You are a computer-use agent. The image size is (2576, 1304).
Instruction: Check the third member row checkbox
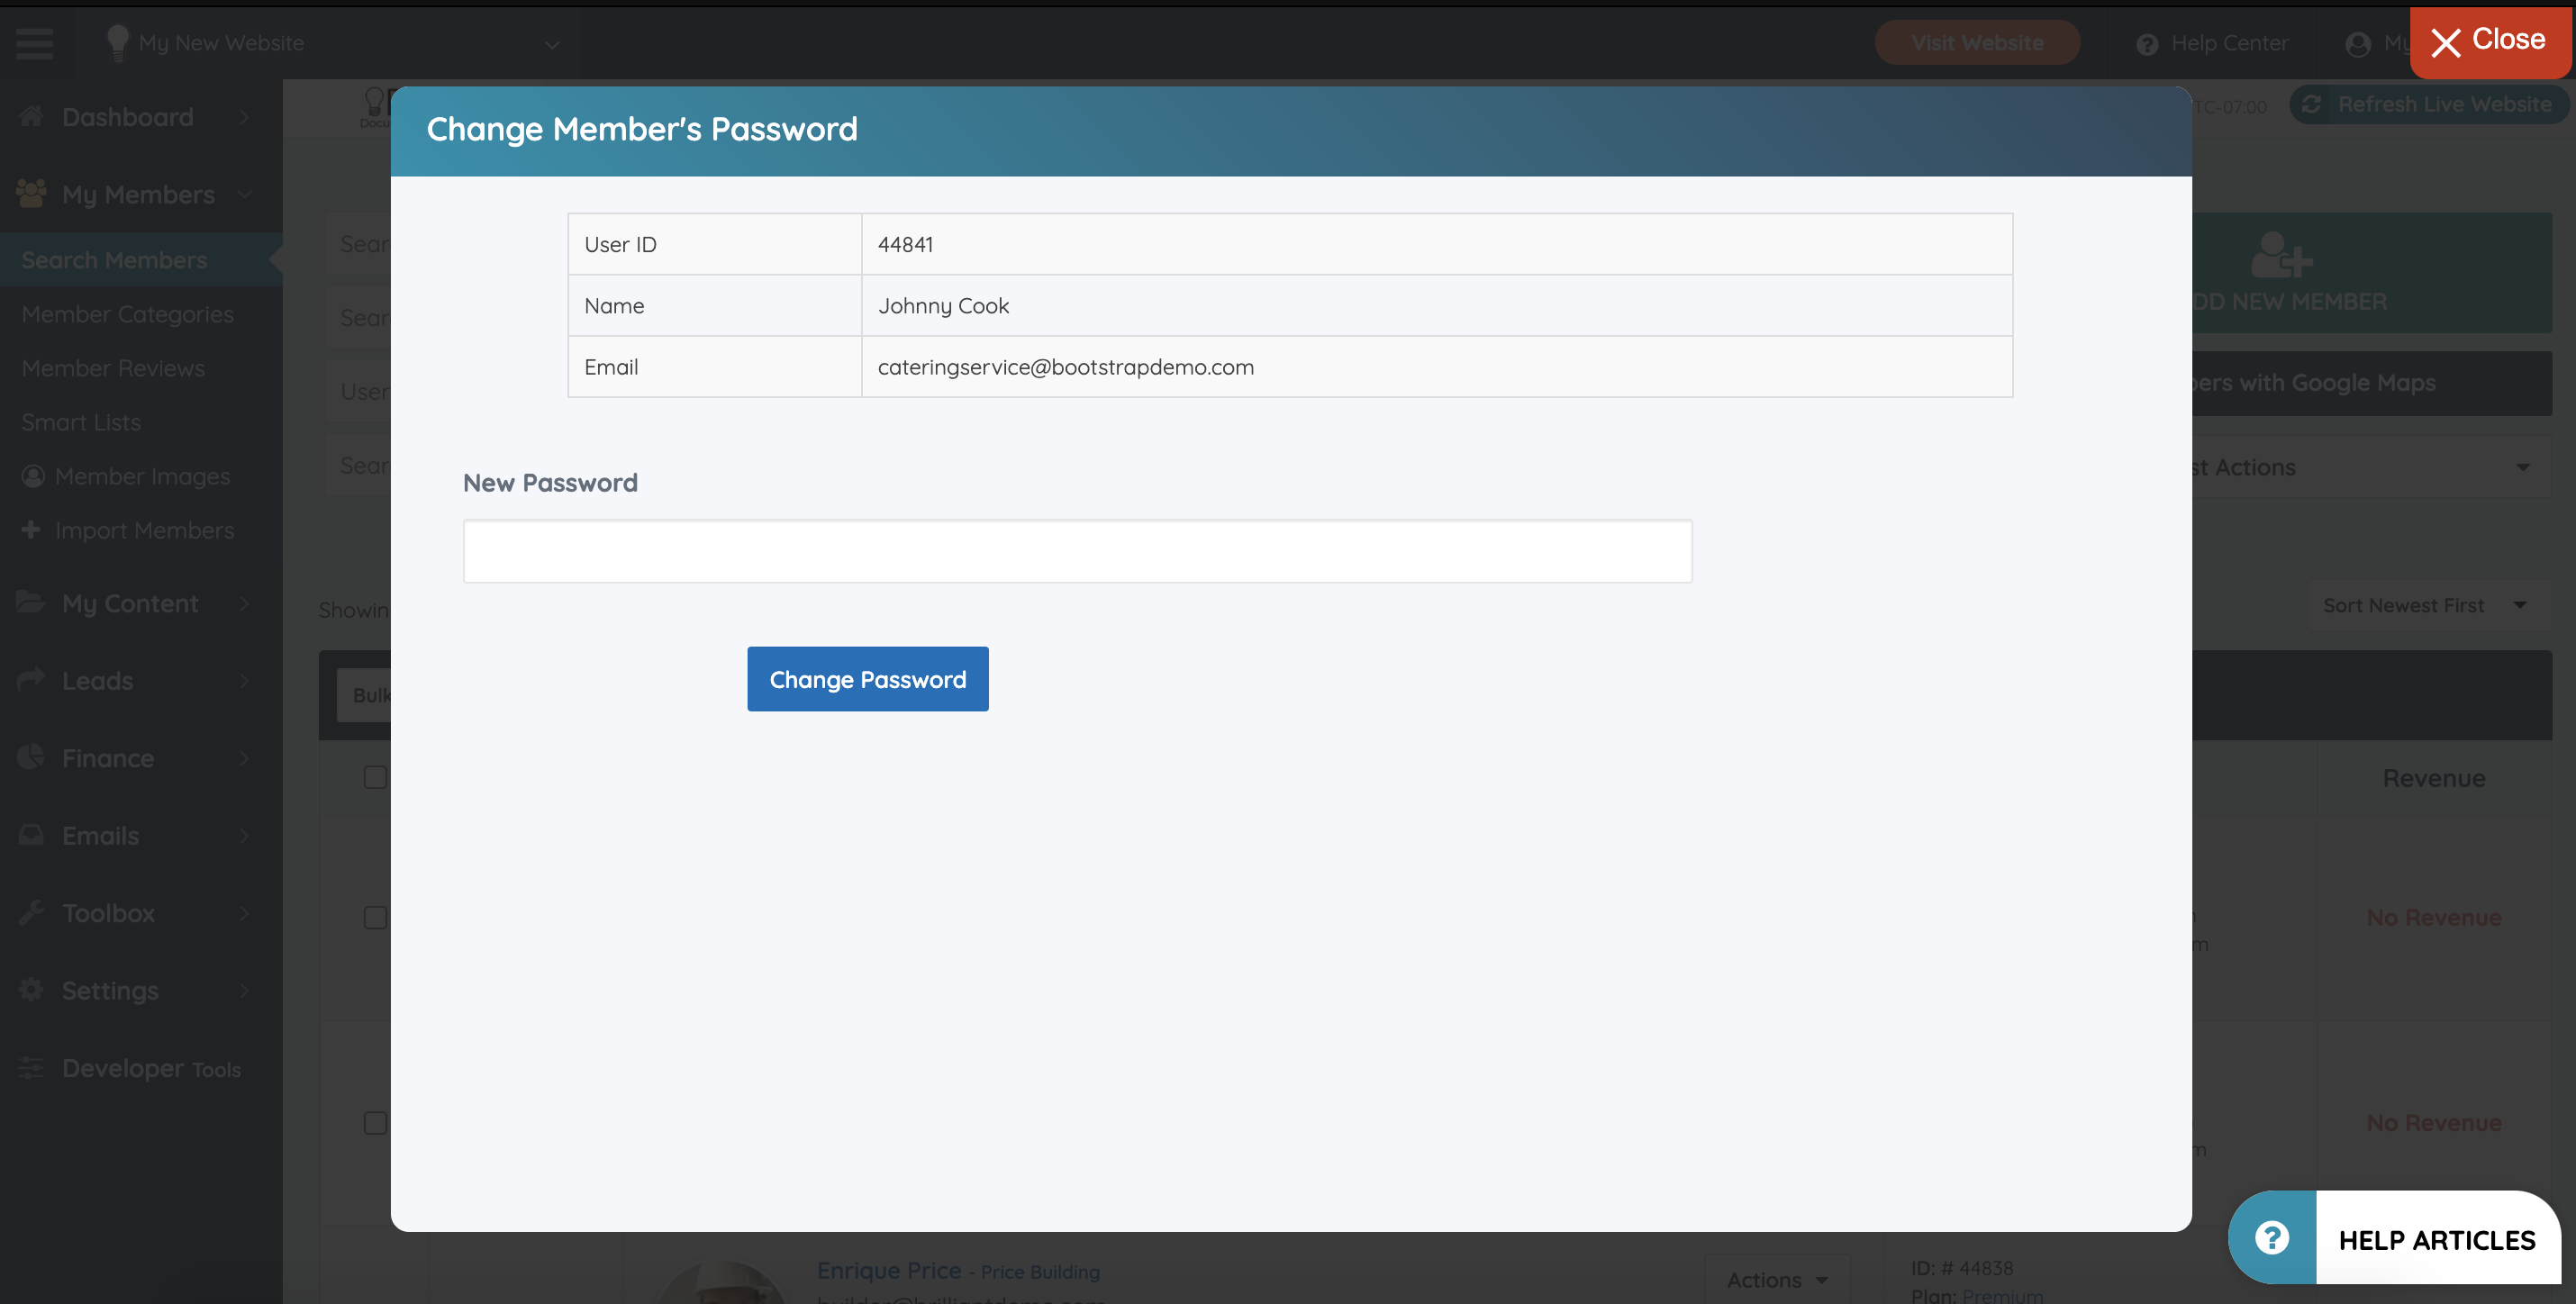click(x=375, y=1122)
